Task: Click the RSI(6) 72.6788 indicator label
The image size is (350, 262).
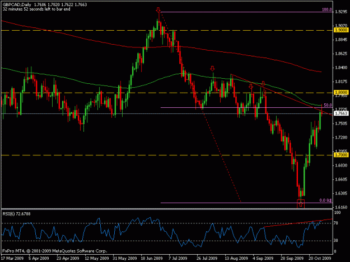Action: coord(16,214)
